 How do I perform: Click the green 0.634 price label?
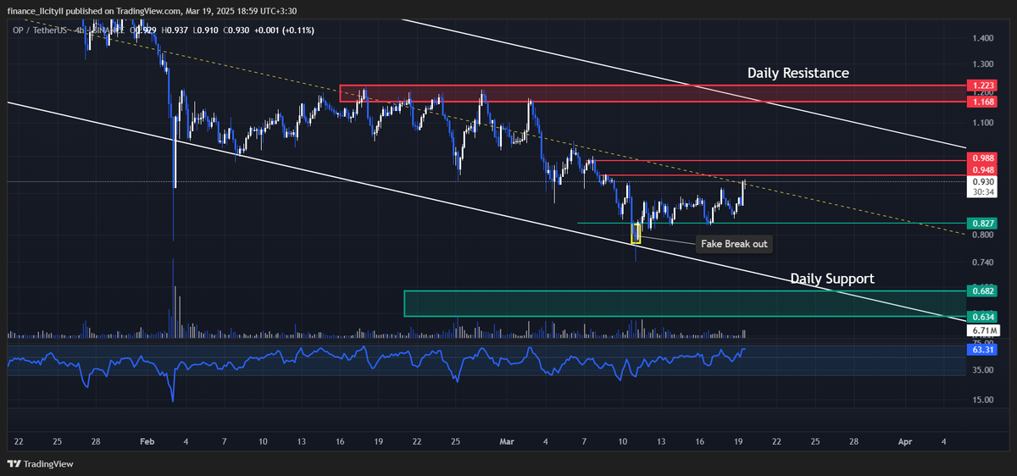click(x=982, y=318)
